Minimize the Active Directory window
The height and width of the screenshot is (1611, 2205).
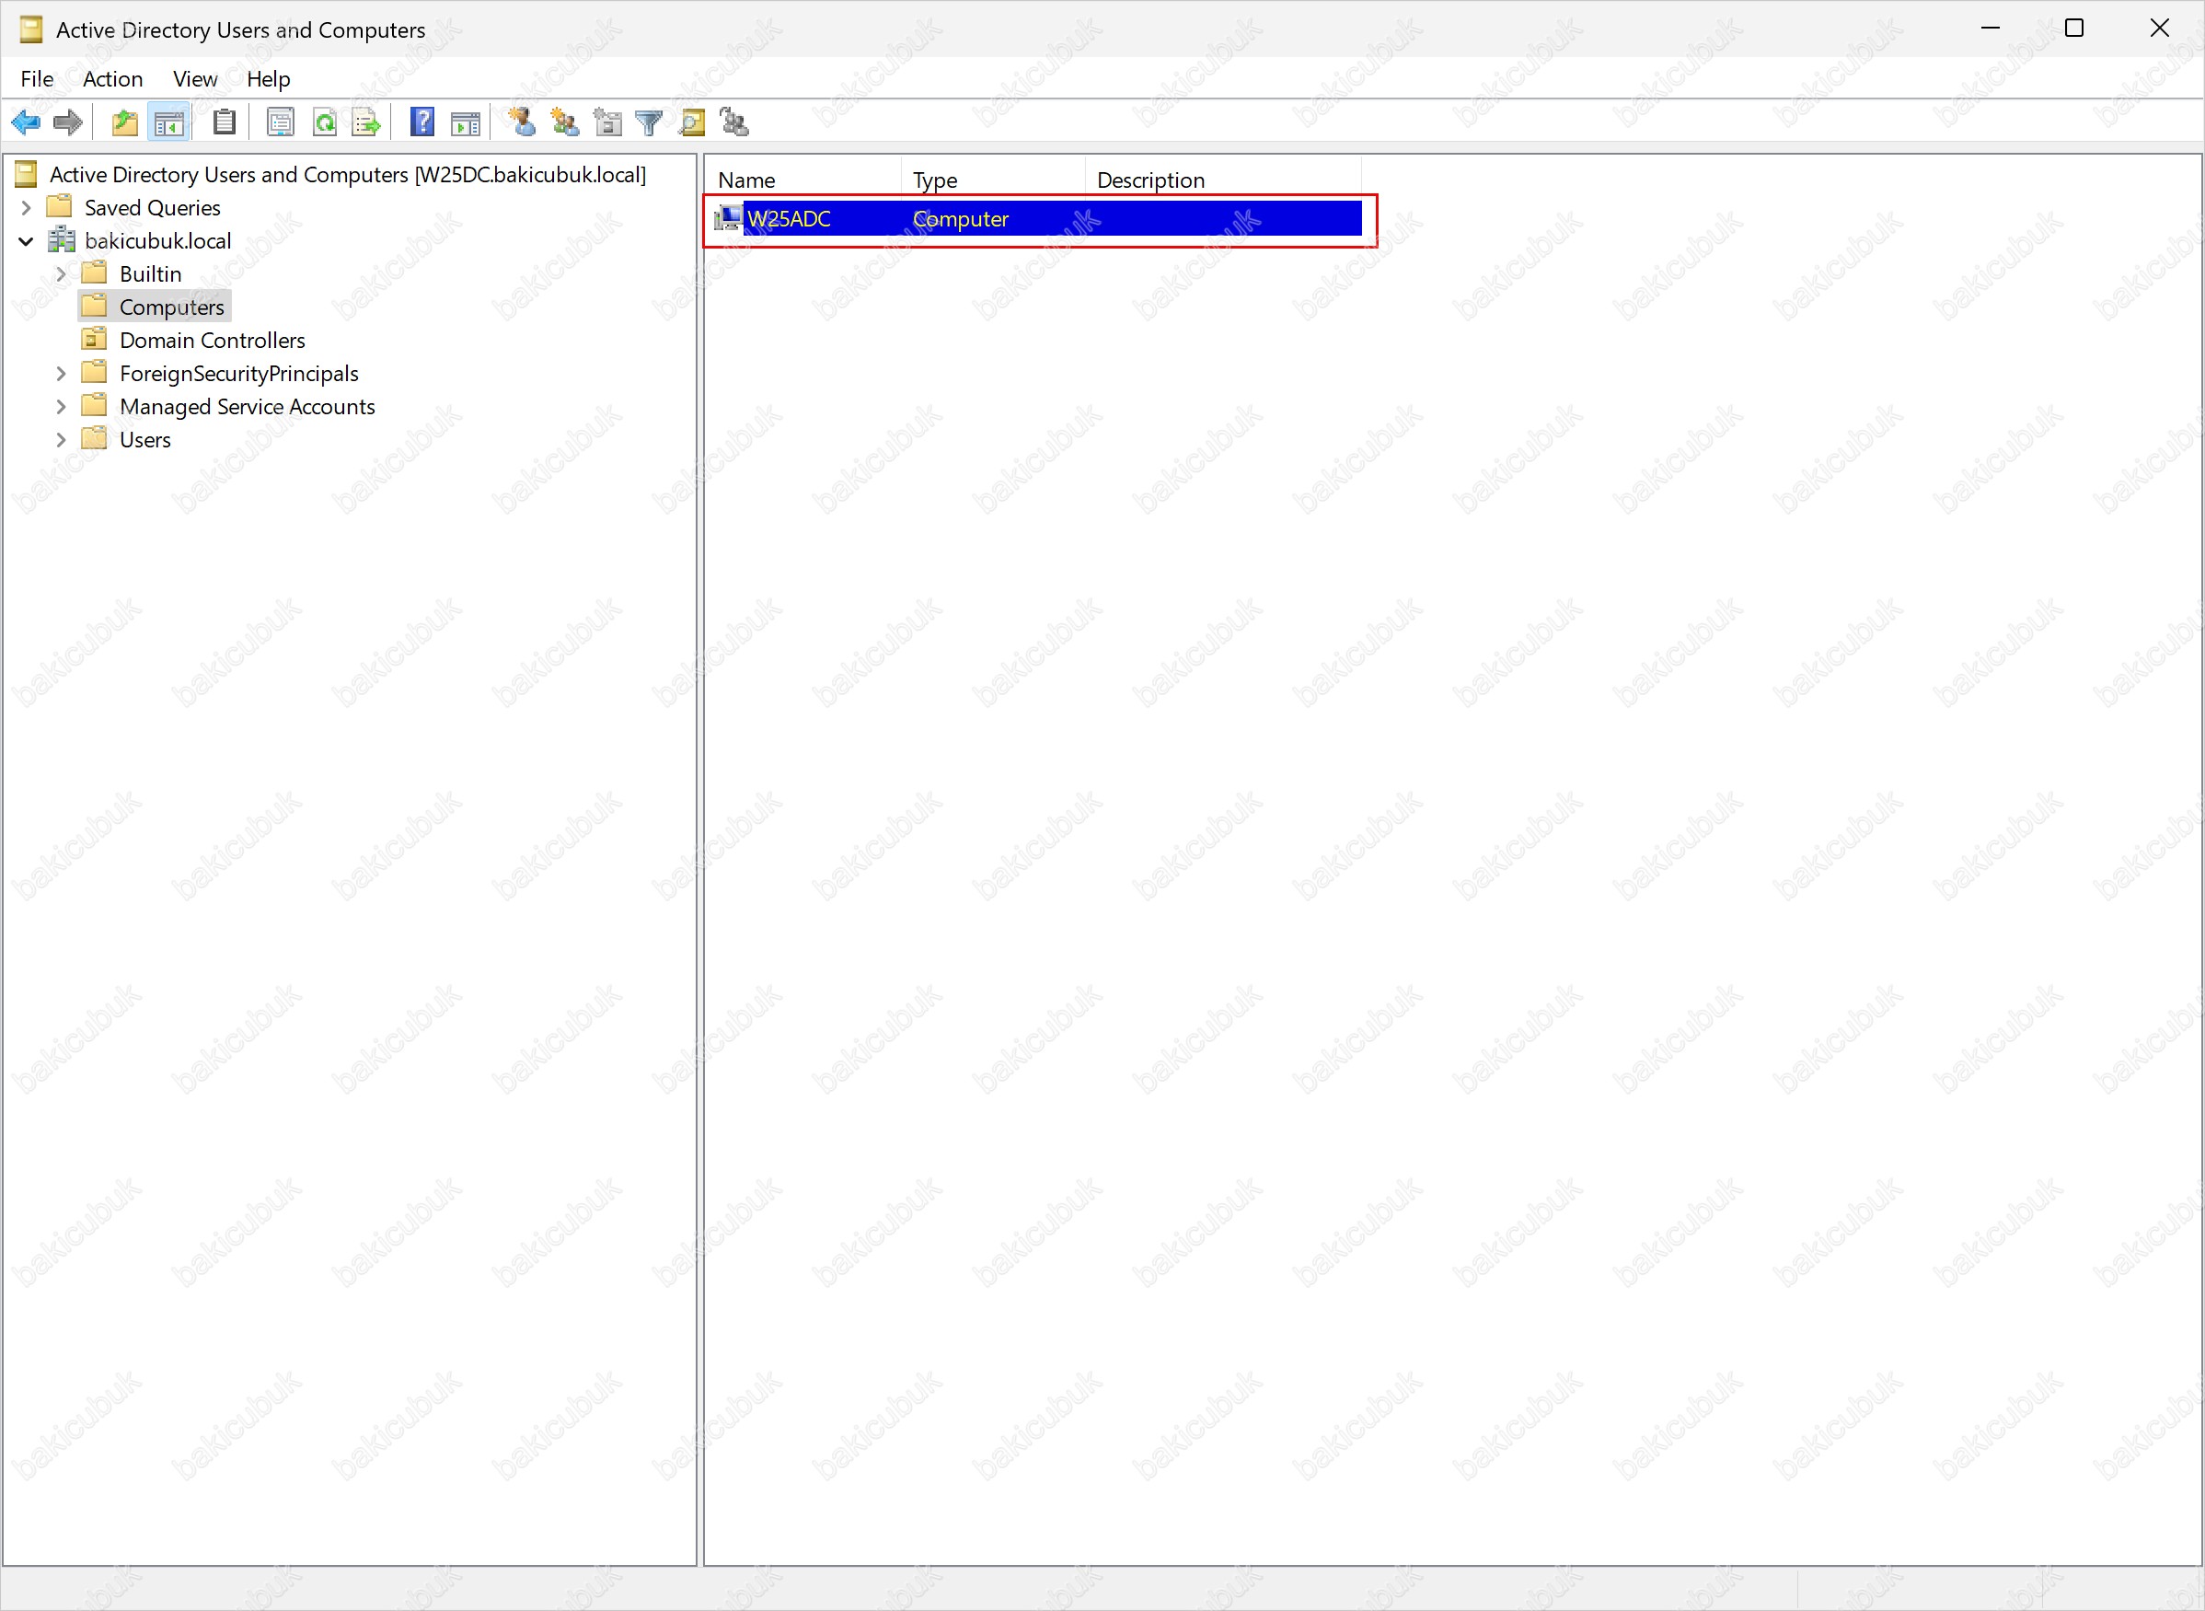coord(1991,29)
